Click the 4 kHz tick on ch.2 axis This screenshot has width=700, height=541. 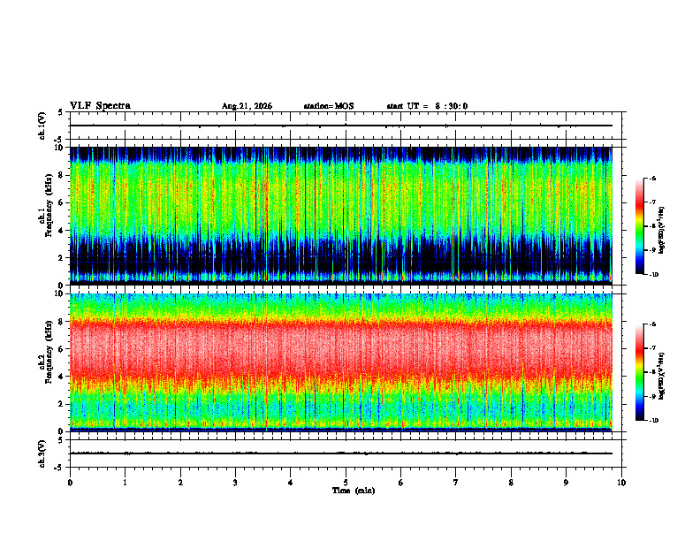tap(62, 377)
